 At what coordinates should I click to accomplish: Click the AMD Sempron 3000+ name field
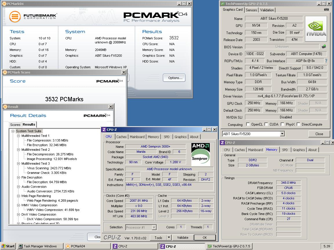[x=155, y=146]
